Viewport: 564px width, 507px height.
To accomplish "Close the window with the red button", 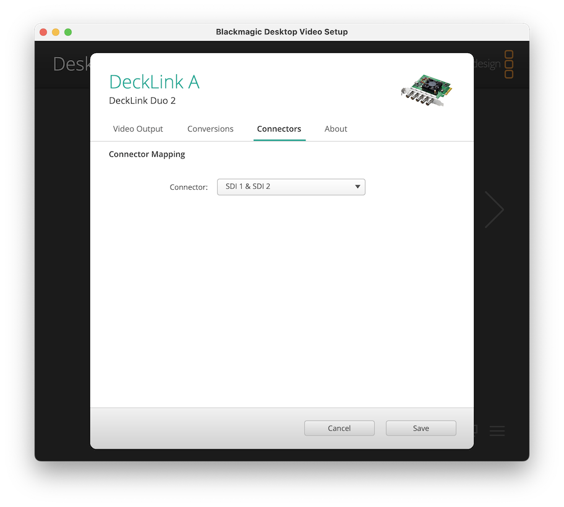I will tap(43, 32).
